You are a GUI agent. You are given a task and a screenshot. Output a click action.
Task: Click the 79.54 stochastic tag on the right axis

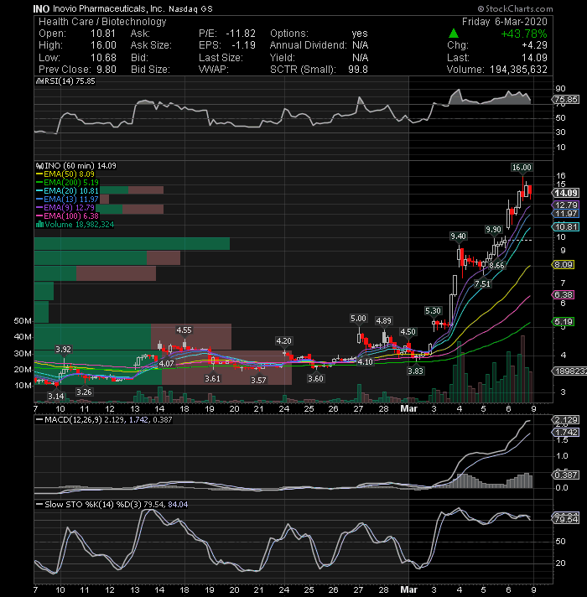(566, 519)
